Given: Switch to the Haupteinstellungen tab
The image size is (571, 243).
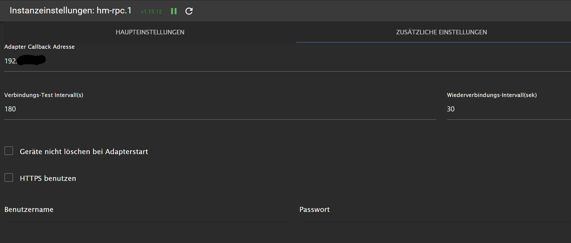Looking at the screenshot, I should (150, 32).
